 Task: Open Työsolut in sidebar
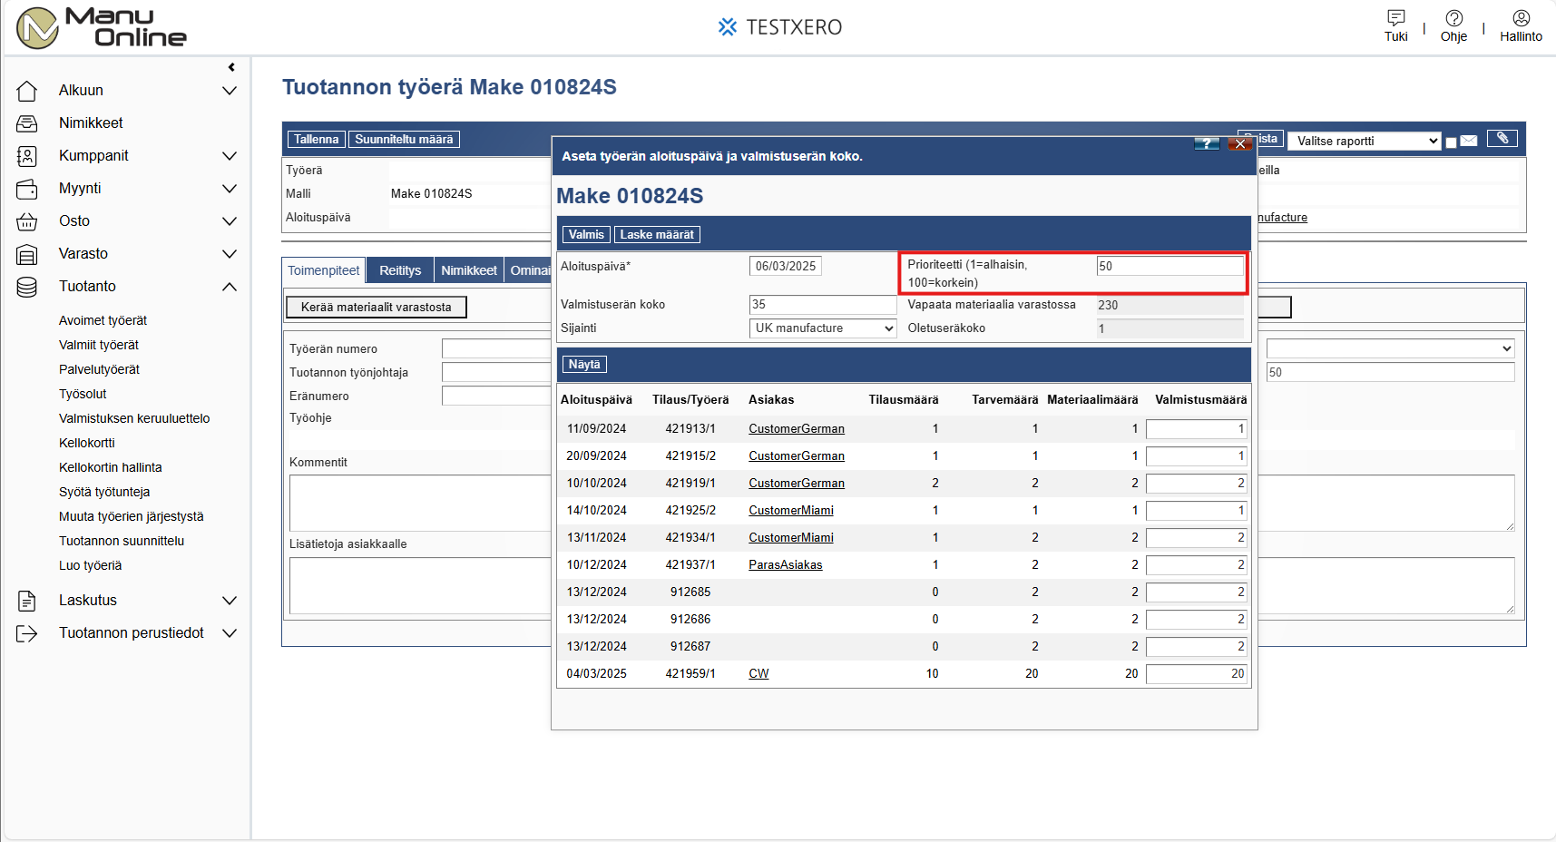pyautogui.click(x=83, y=394)
